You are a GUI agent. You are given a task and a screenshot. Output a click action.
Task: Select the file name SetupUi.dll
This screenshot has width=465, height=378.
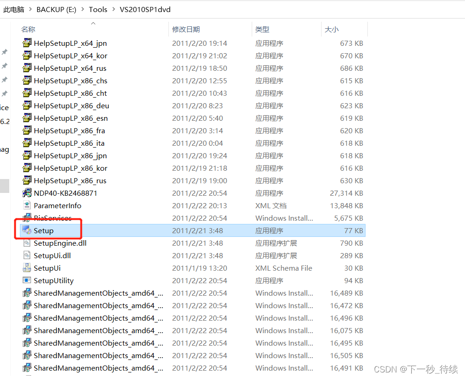52,255
